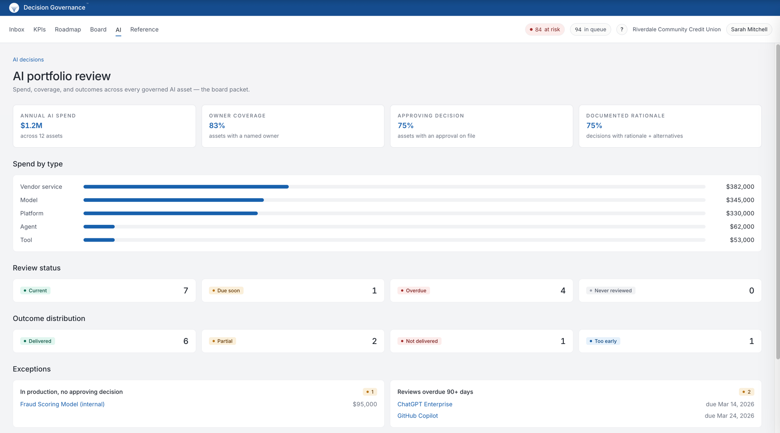Click the Decision Governance logo icon

tap(14, 8)
